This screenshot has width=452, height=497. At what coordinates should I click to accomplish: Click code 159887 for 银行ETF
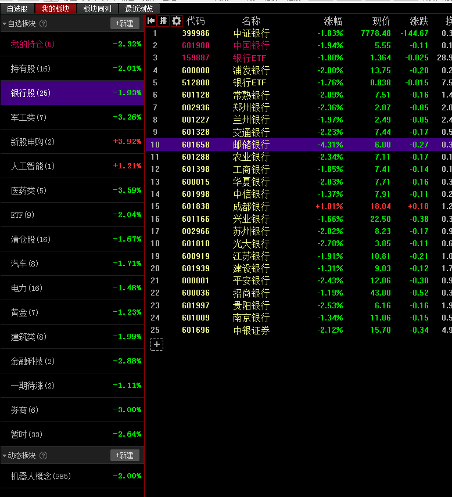pos(196,58)
